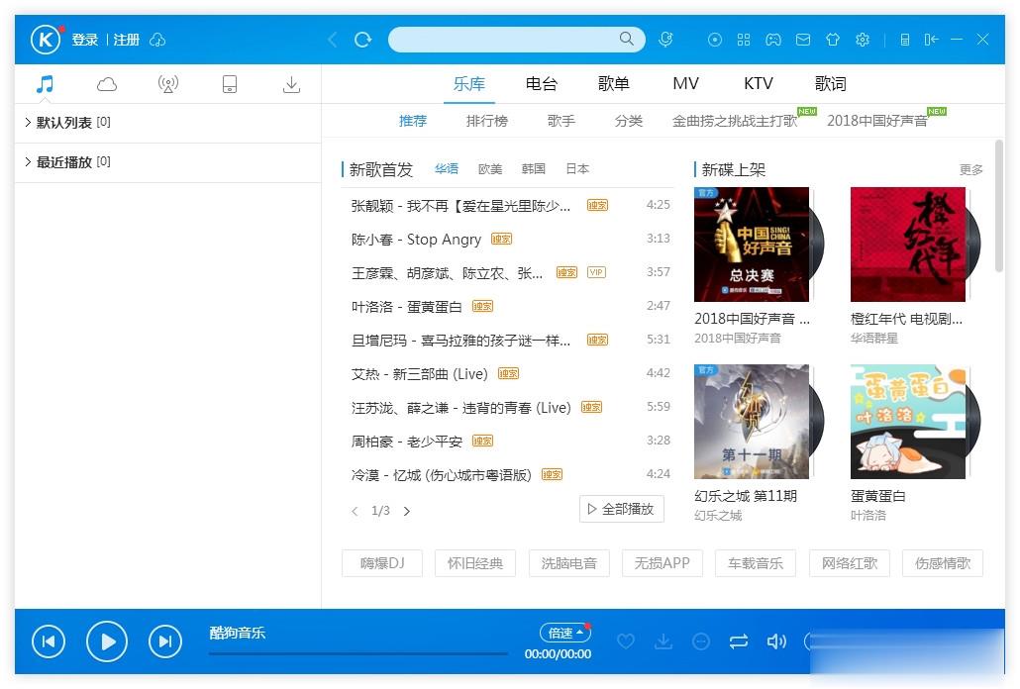Go to previous page of new songs
Screen dimensions: 1020x689
click(x=355, y=512)
